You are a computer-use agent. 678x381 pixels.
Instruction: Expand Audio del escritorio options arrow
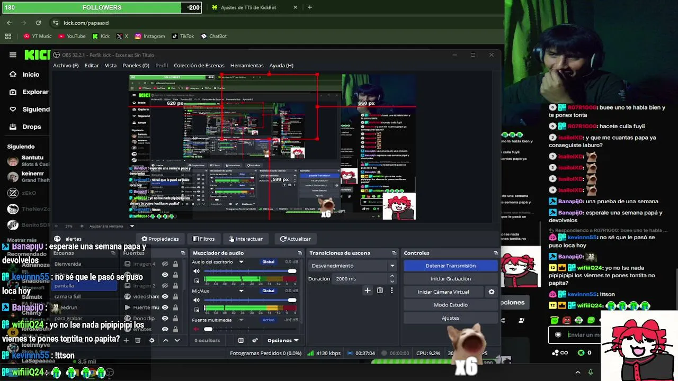pyautogui.click(x=241, y=262)
